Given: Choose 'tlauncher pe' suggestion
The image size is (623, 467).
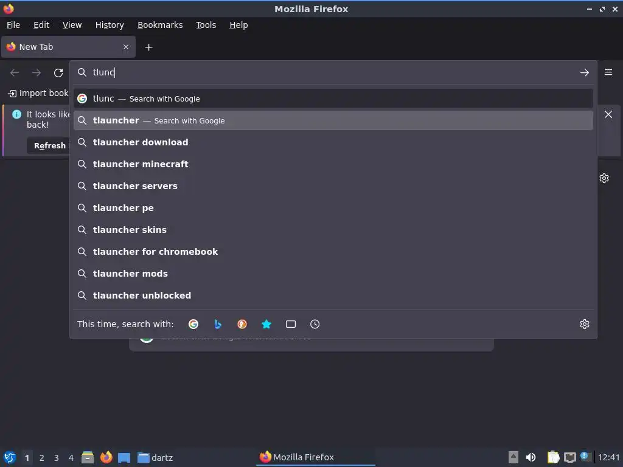Looking at the screenshot, I should 333,208.
